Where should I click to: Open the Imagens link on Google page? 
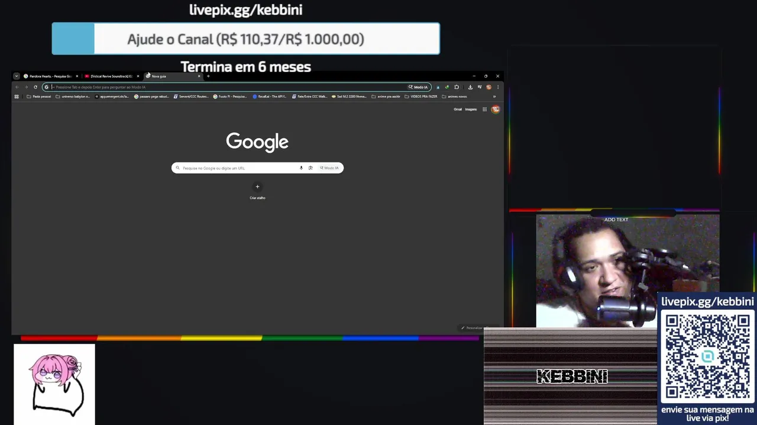coord(471,109)
